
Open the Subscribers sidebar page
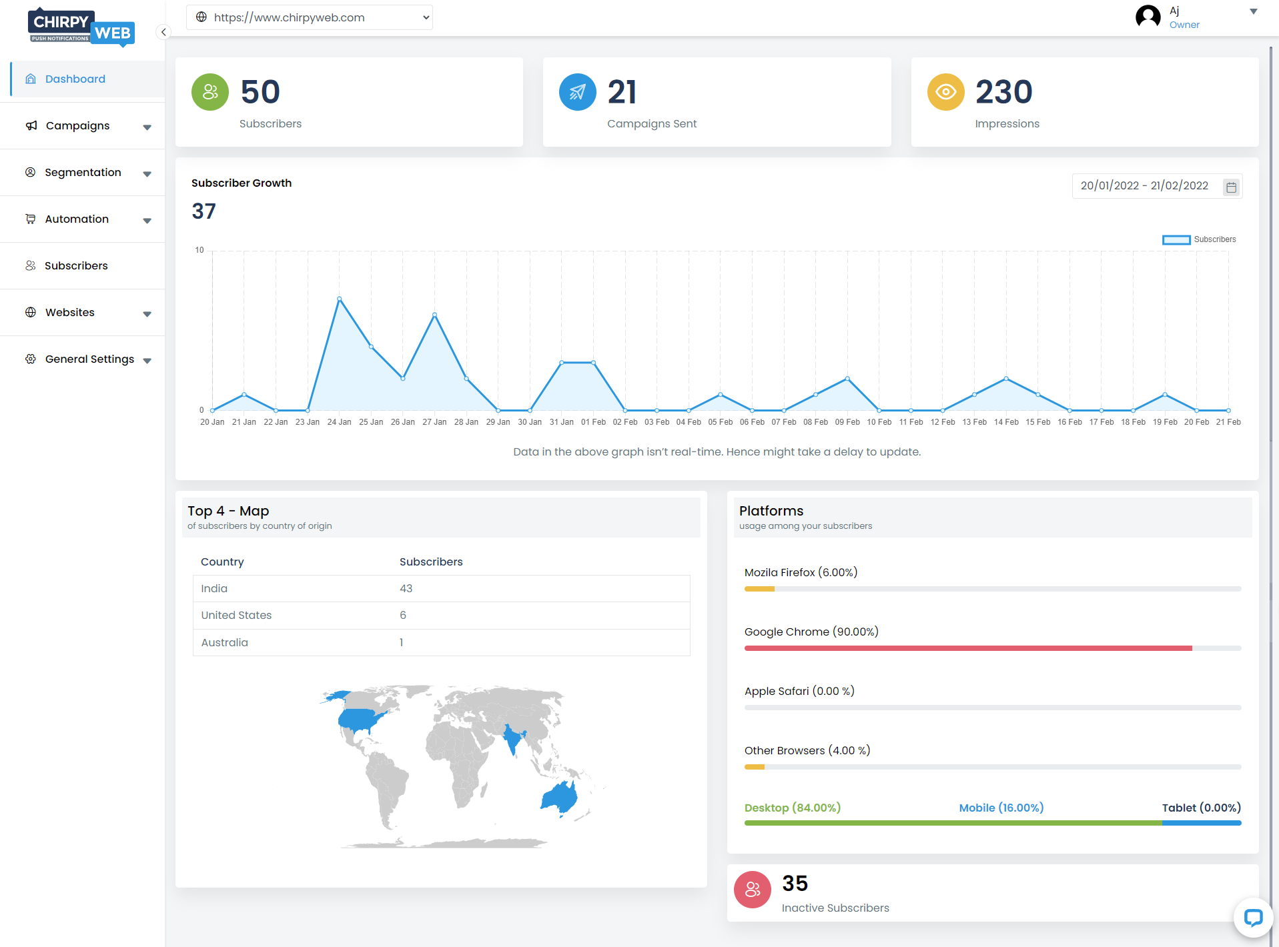(x=83, y=266)
